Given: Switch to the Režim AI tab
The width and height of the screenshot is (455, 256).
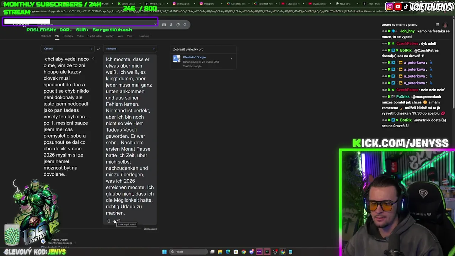Looking at the screenshot, I should (x=46, y=36).
